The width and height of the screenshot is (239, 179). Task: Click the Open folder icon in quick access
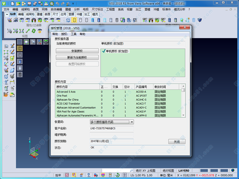pyautogui.click(x=18, y=3)
